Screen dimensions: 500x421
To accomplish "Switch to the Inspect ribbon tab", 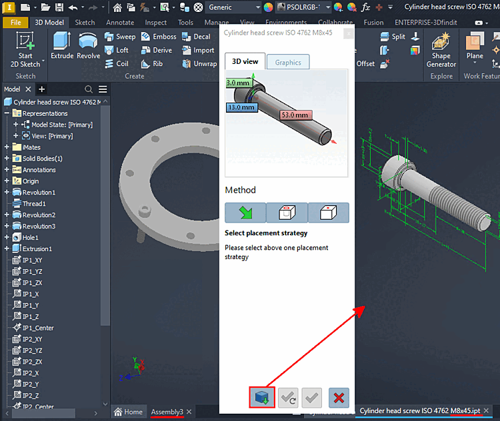I will [x=155, y=22].
